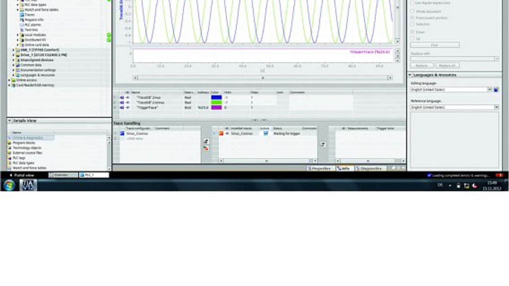This screenshot has height=286, width=509.
Task: Open TIA V12 from the taskbar
Action: click(x=28, y=185)
